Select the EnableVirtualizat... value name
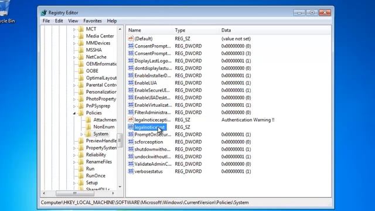Viewport: 375px width, 211px height. (153, 105)
